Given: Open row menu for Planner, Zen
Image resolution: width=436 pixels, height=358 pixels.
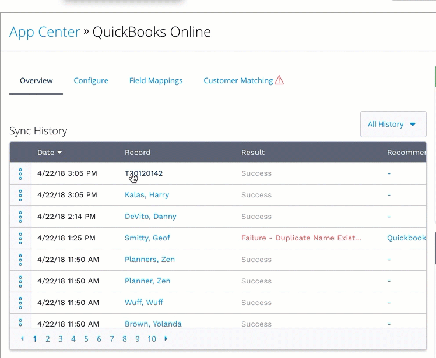Looking at the screenshot, I should (20, 281).
